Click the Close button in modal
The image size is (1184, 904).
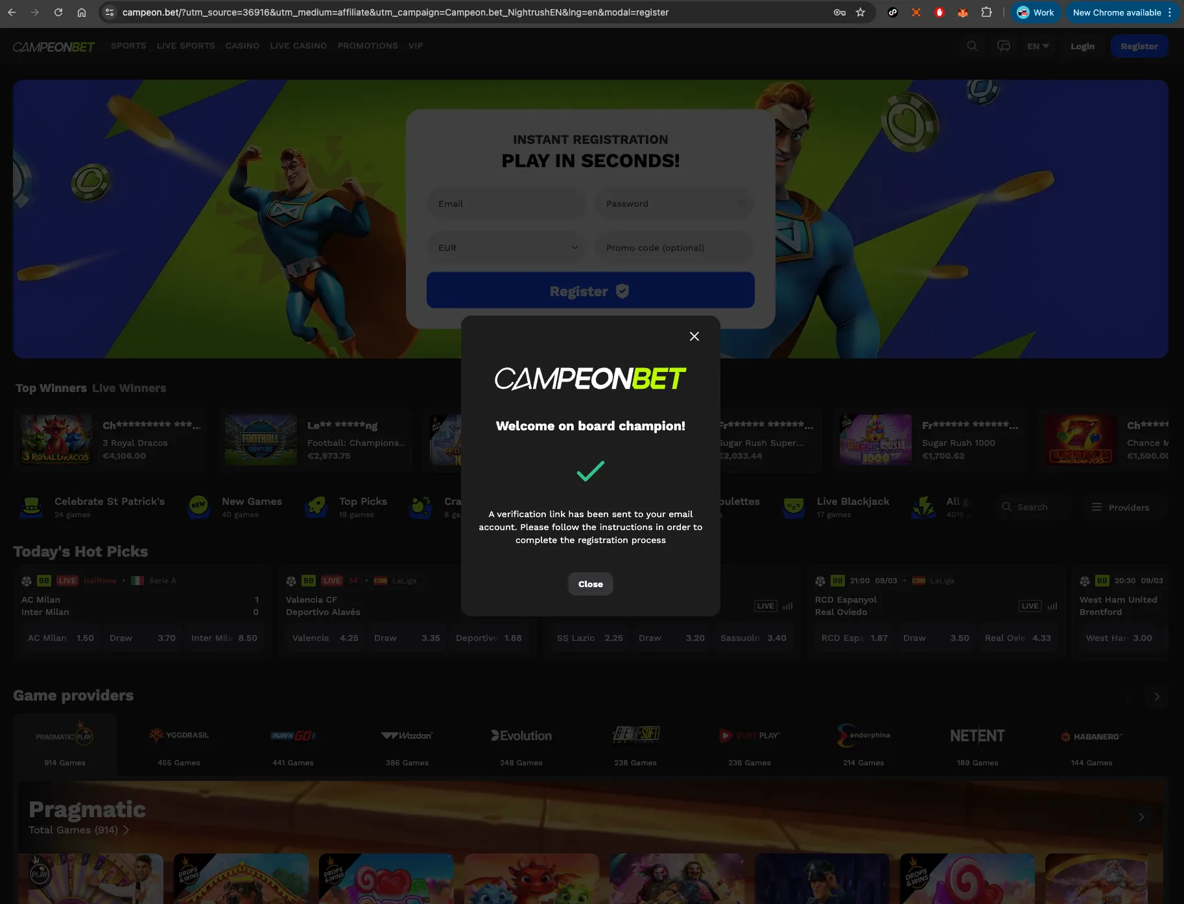pos(591,584)
